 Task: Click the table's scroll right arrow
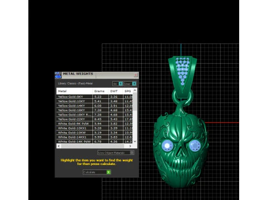pyautogui.click(x=130, y=146)
